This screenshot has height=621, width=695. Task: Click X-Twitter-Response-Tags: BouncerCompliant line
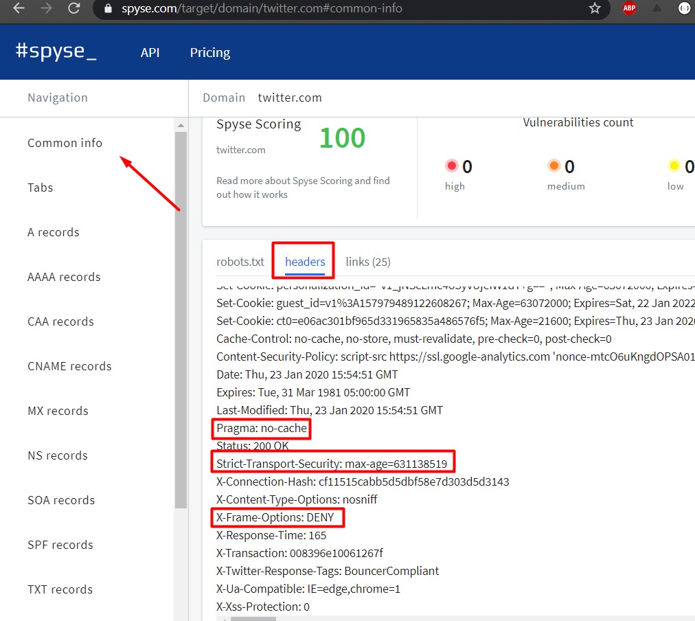coord(328,571)
